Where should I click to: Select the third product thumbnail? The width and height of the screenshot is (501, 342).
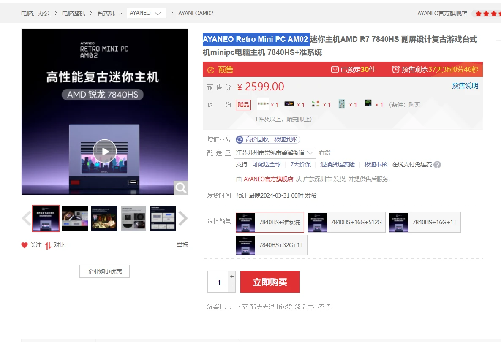coord(104,218)
